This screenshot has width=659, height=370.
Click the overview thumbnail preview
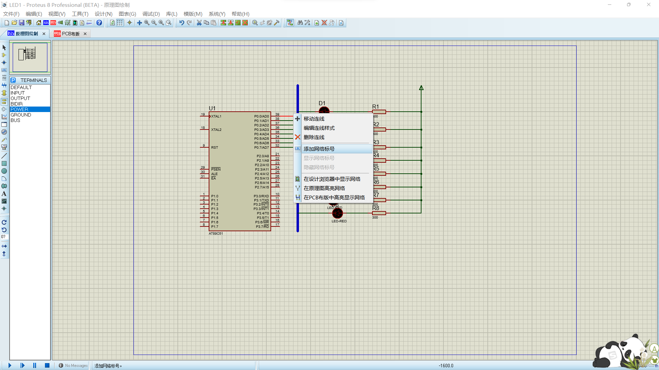[30, 57]
